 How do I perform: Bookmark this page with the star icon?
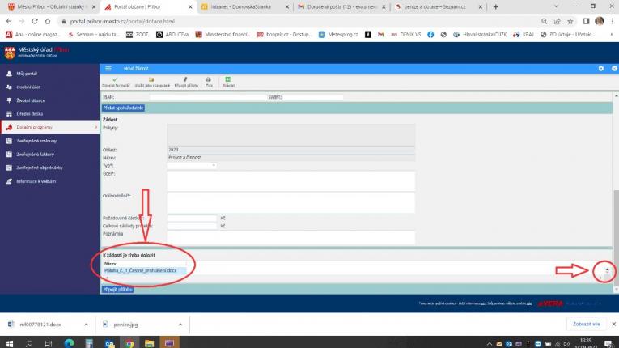[570, 21]
